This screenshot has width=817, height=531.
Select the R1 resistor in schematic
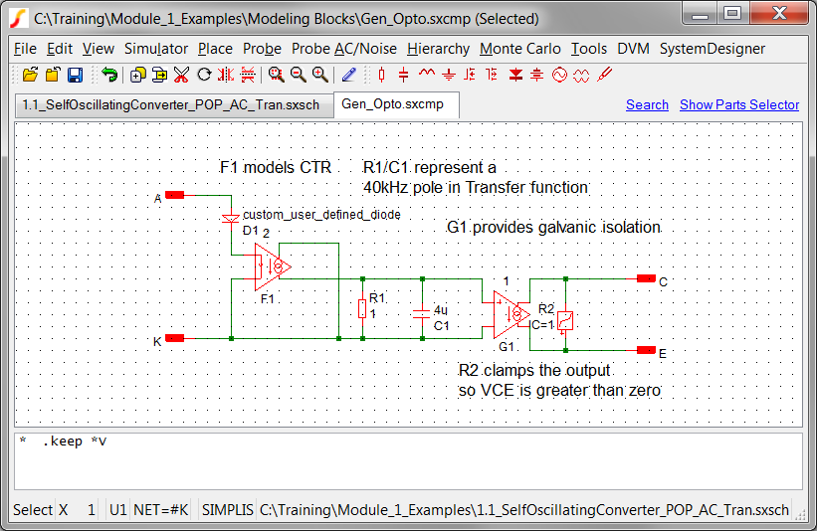[362, 309]
